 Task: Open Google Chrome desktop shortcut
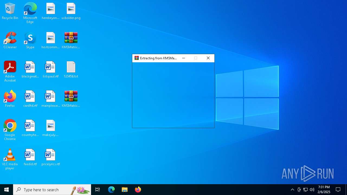coord(10,130)
